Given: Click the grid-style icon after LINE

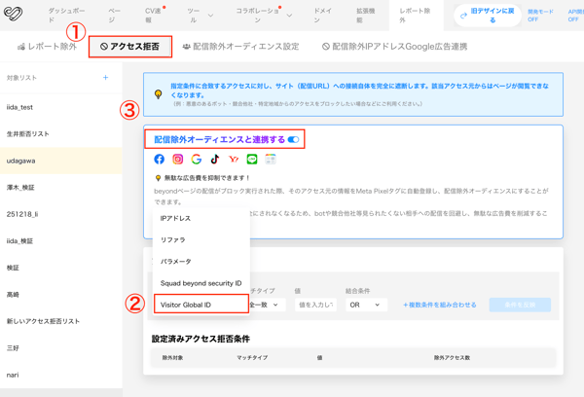Looking at the screenshot, I should (x=271, y=159).
